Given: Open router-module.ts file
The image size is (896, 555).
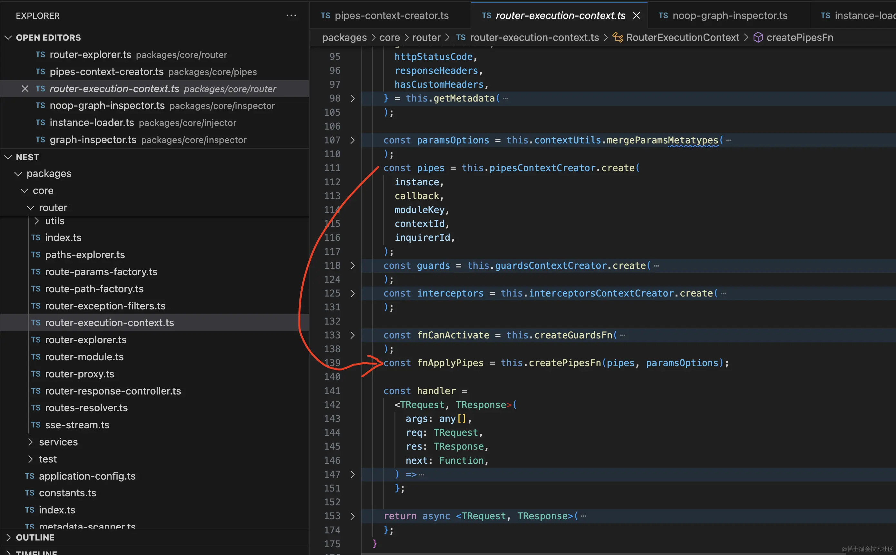Looking at the screenshot, I should click(x=154, y=357).
